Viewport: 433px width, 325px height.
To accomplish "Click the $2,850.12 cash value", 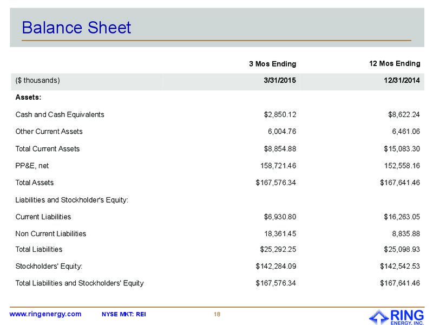I will pyautogui.click(x=280, y=115).
